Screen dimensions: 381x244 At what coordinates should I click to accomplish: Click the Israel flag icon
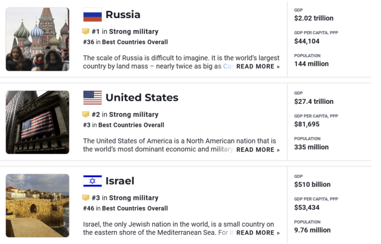tap(92, 181)
